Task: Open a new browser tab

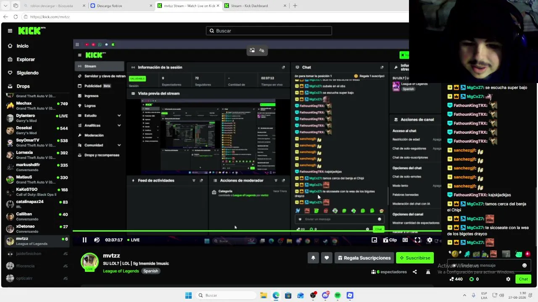Action: [x=295, y=6]
